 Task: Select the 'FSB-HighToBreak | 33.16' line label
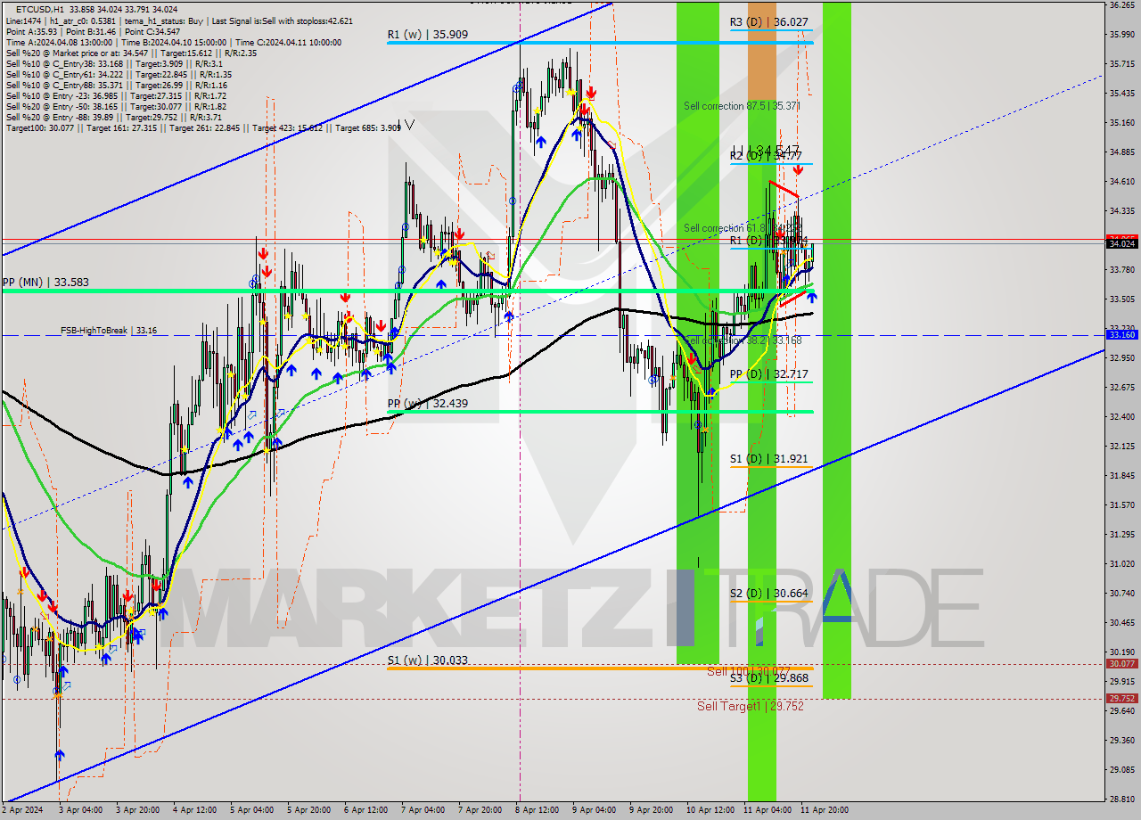[x=109, y=331]
